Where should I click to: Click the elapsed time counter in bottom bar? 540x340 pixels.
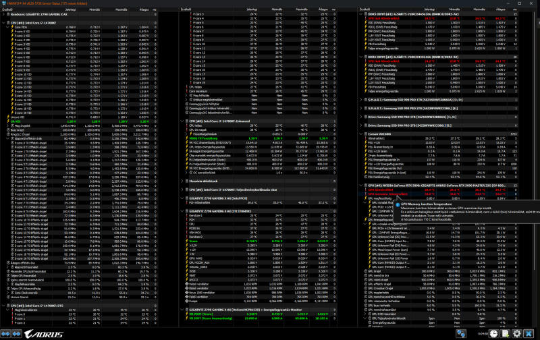[x=483, y=334]
